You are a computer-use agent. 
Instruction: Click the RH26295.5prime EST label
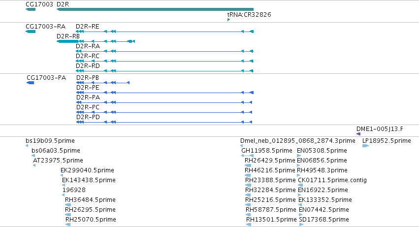pyautogui.click(x=90, y=210)
